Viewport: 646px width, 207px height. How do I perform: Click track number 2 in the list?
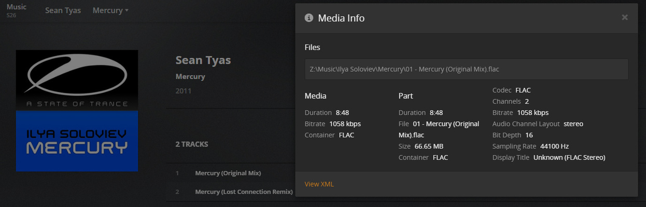pos(177,192)
